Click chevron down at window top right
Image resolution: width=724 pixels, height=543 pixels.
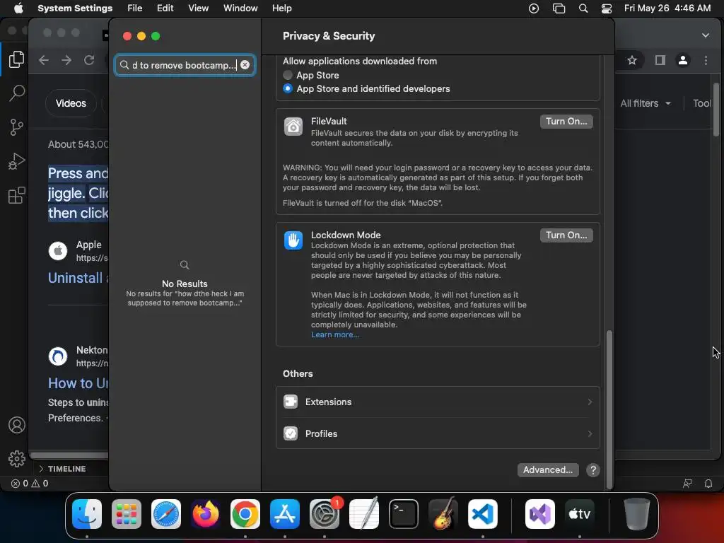pyautogui.click(x=706, y=35)
